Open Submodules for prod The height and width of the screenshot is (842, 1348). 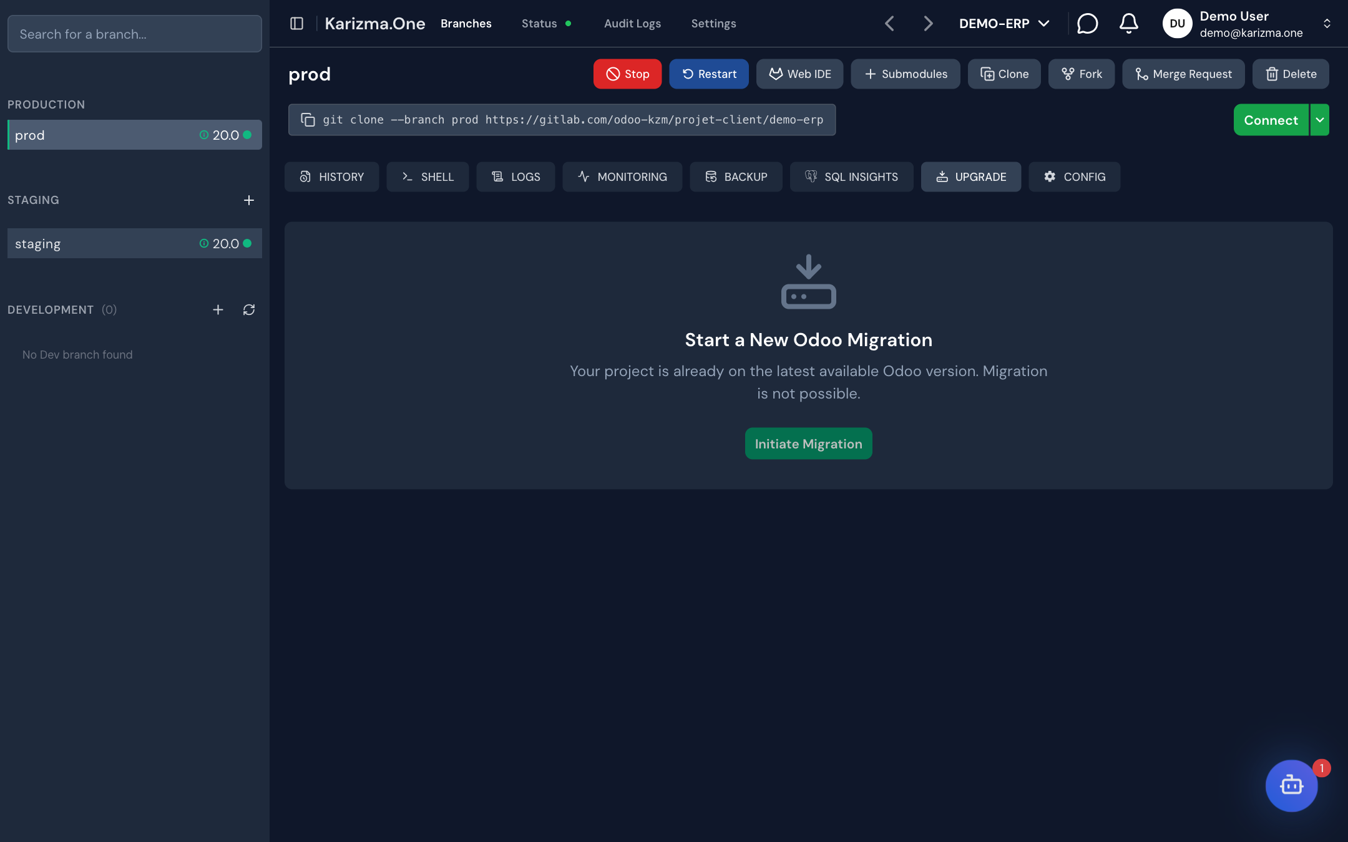[906, 74]
